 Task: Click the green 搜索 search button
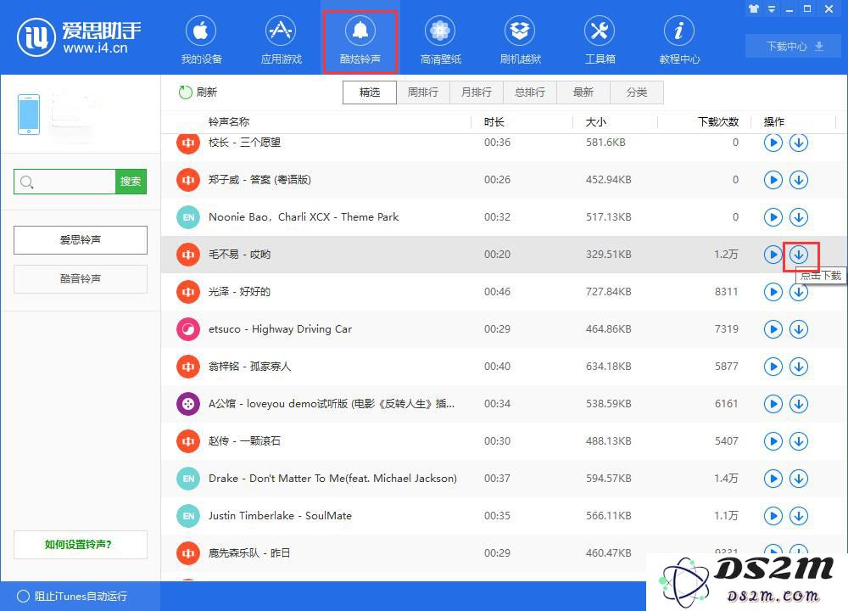[x=131, y=182]
